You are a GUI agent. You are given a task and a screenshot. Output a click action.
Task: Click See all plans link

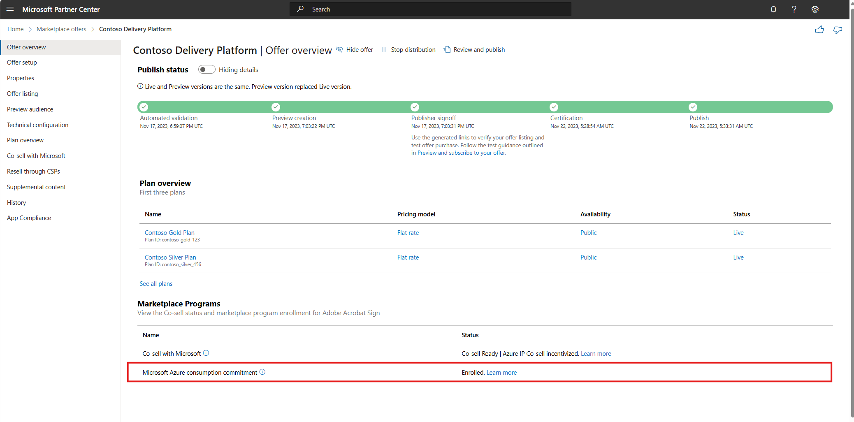tap(156, 284)
